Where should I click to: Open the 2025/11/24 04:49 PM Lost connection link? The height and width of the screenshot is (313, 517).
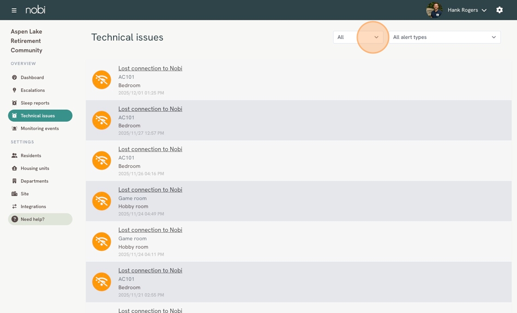tap(150, 190)
